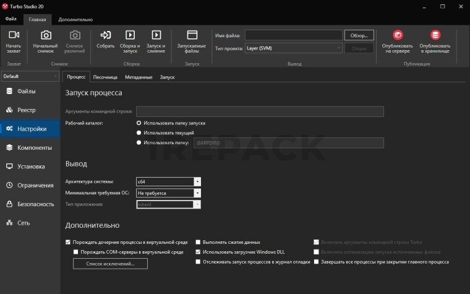
Task: Open Минимальная требуемая ОС dropdown
Action: (197, 192)
